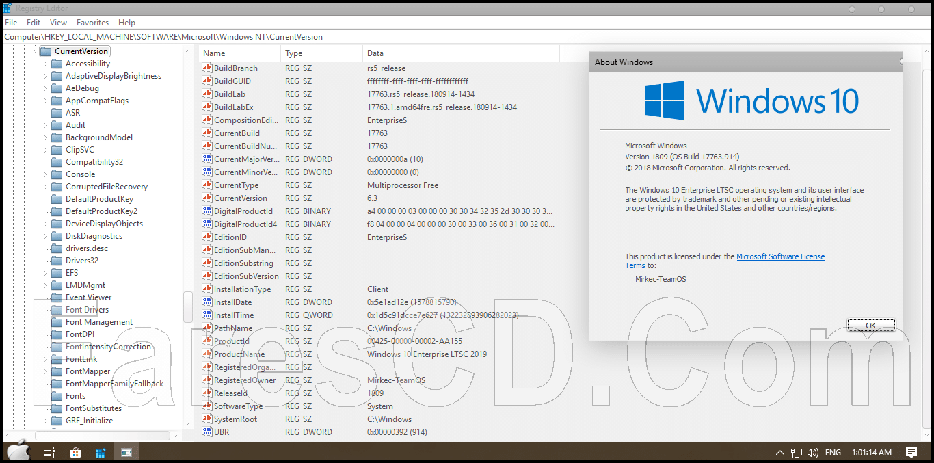
Task: Open the Apple logo start button
Action: pyautogui.click(x=18, y=451)
